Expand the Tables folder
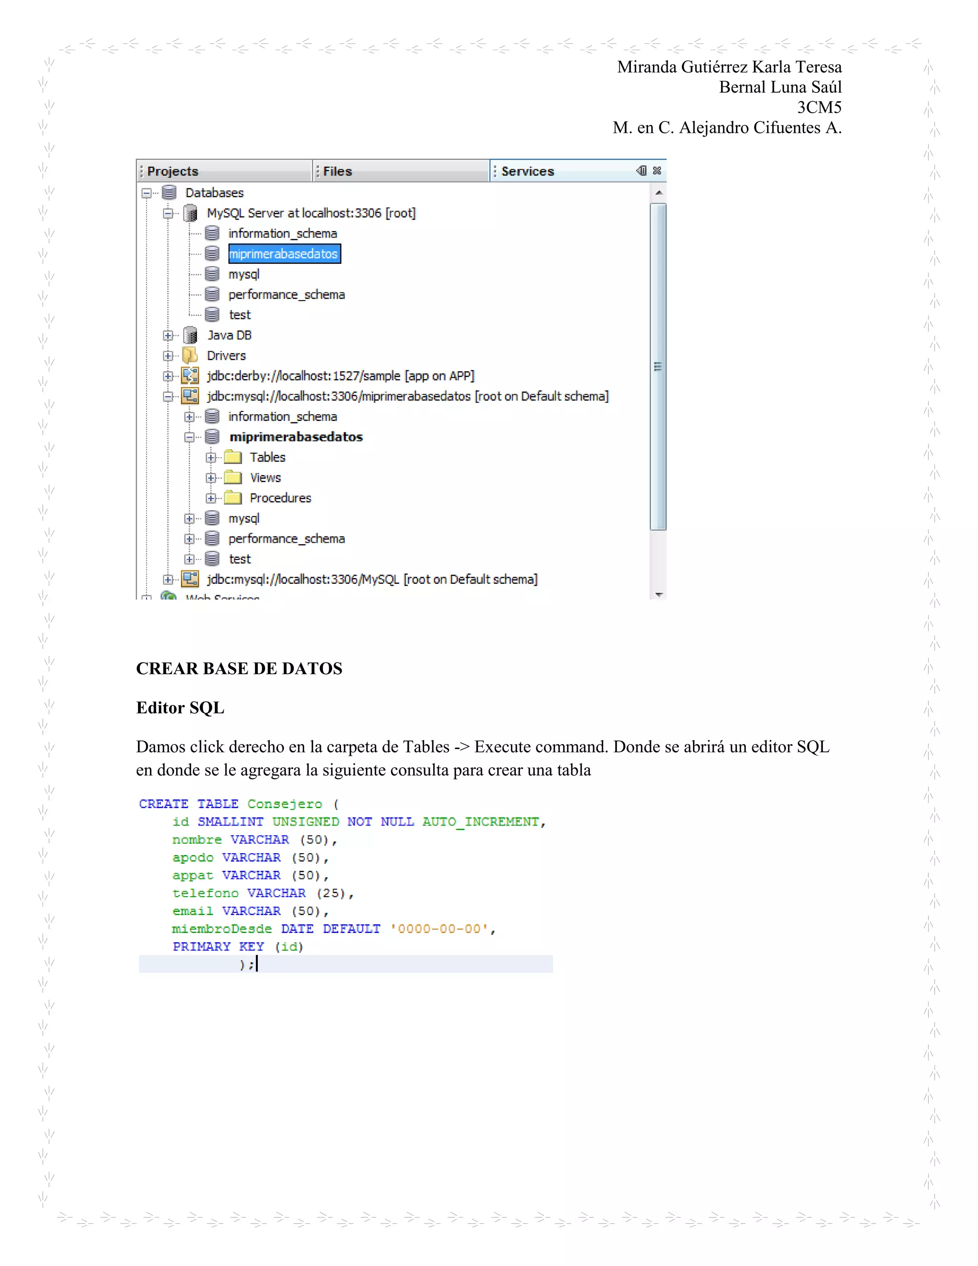The width and height of the screenshot is (978, 1266). click(x=211, y=457)
